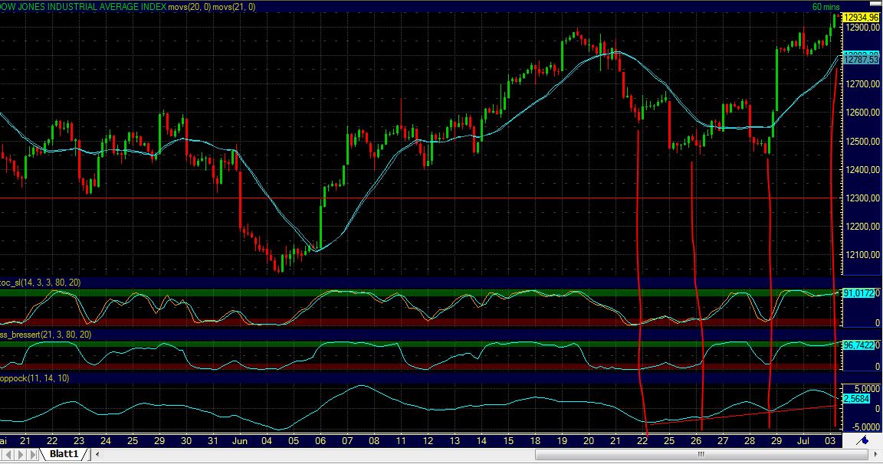Click the blue drawing tool icon at bottom right
883x464 pixels.
tap(862, 440)
